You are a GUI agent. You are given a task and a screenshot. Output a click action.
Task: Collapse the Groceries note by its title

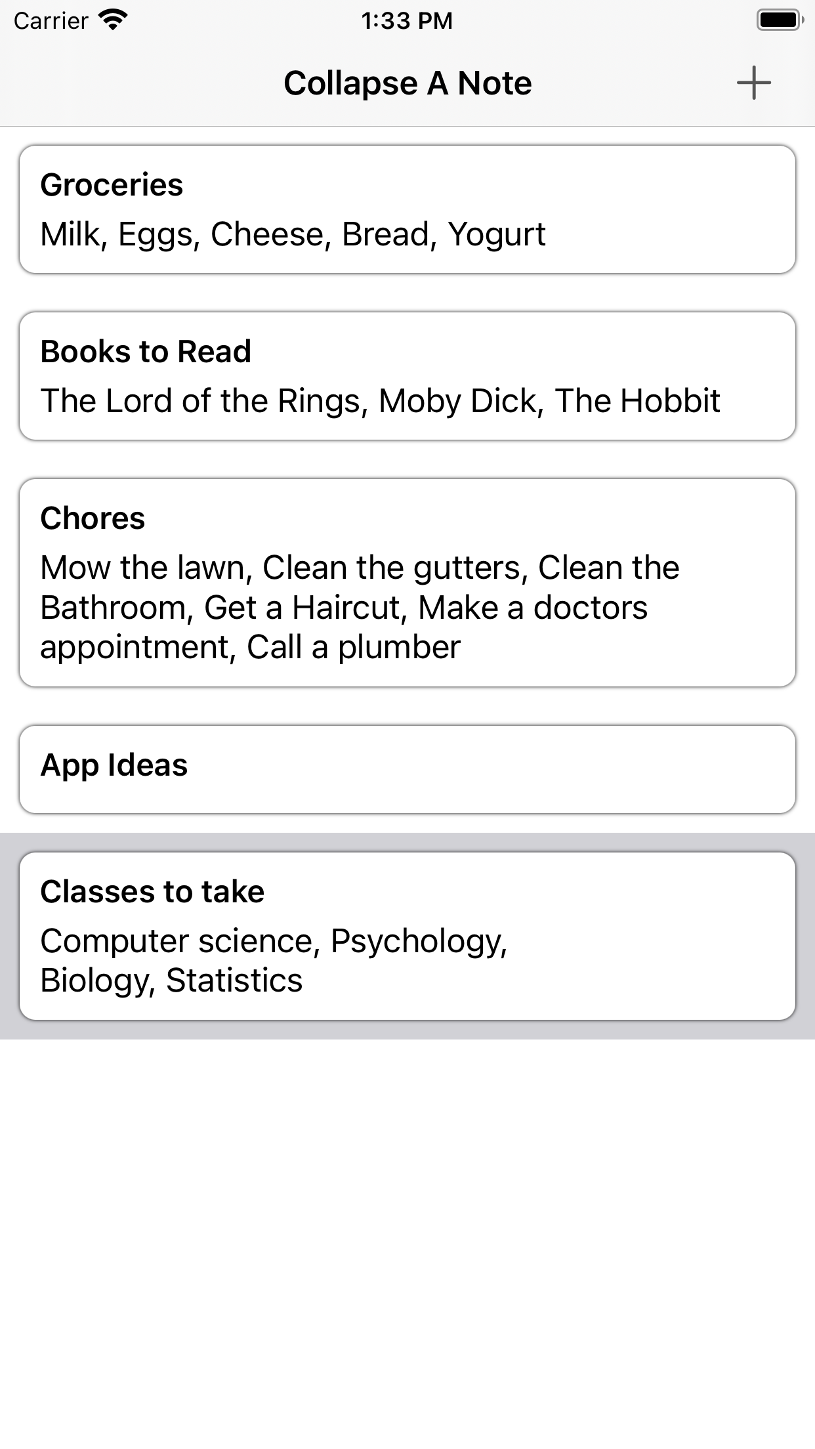pyautogui.click(x=112, y=185)
